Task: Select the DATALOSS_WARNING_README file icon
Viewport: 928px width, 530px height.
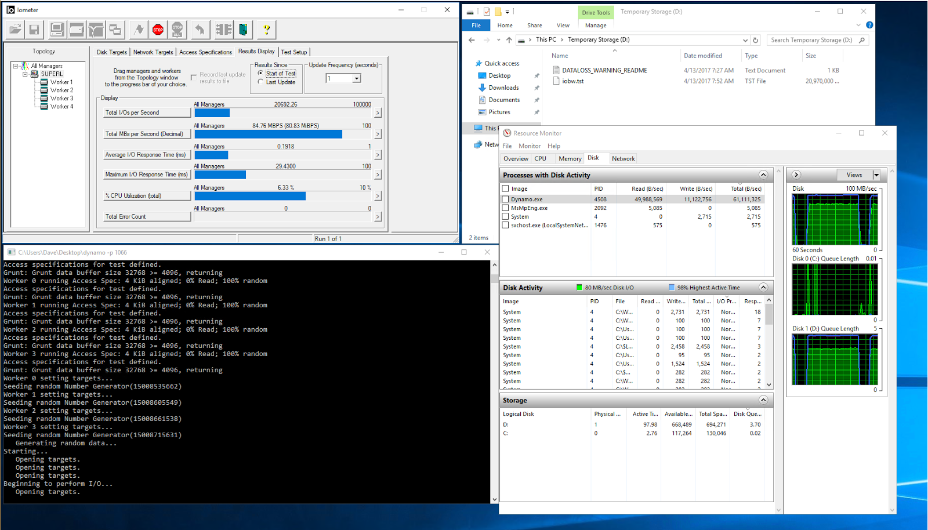Action: (556, 70)
